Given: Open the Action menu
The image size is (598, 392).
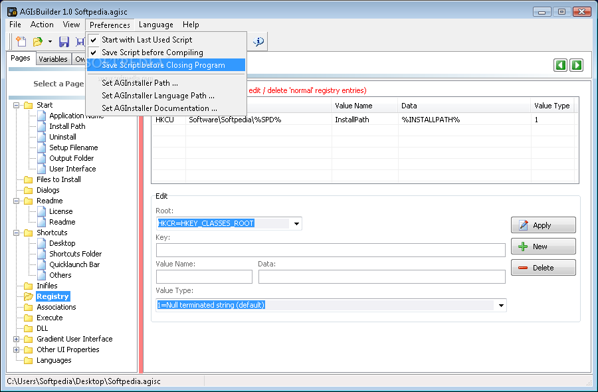Looking at the screenshot, I should pyautogui.click(x=42, y=25).
